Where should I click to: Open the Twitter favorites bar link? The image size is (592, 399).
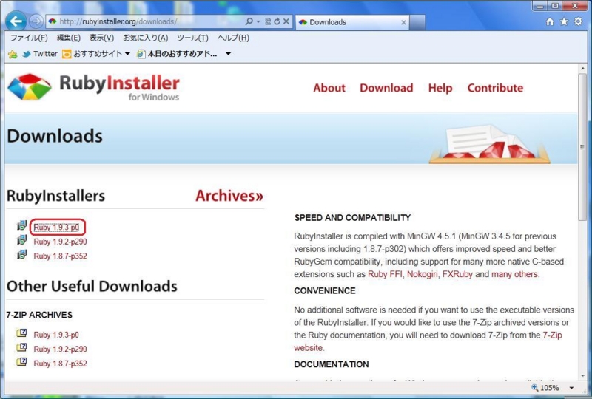[40, 54]
